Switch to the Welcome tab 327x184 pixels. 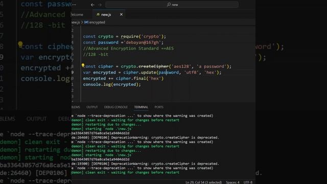[77, 15]
